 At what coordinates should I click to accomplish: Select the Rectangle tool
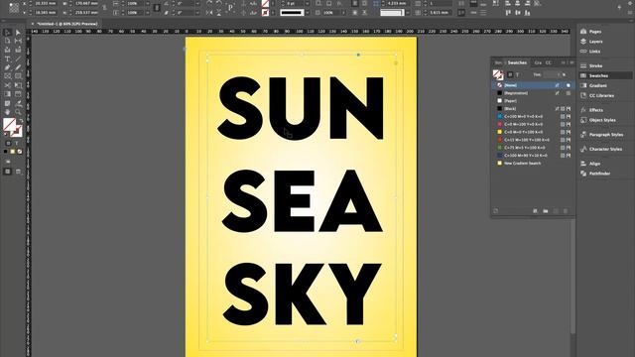pos(18,76)
